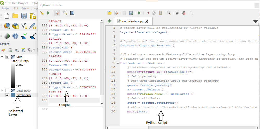
Task: Click the Save Project floppy disk icon
Action: (x=24, y=16)
